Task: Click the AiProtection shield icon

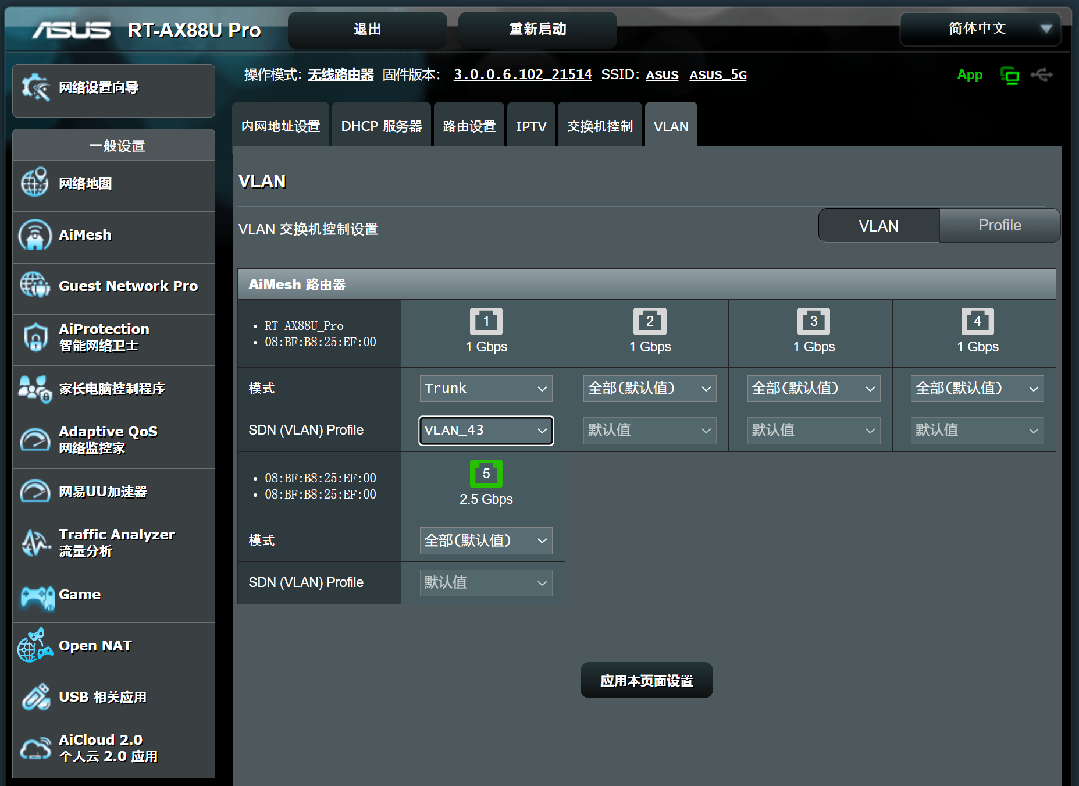Action: point(35,337)
